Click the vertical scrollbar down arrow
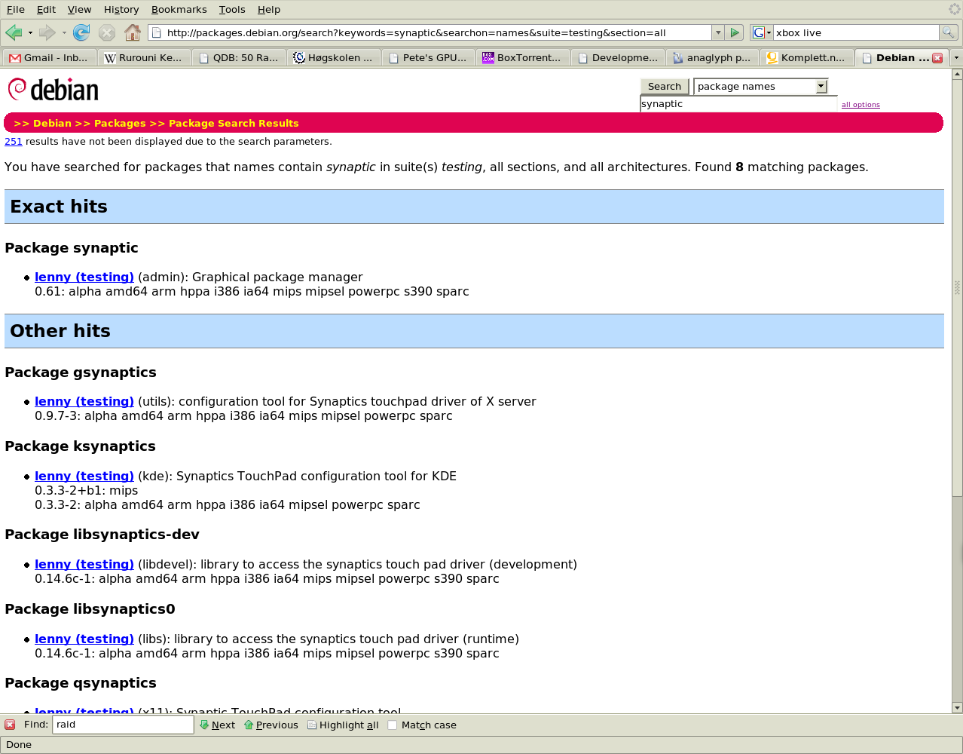The image size is (963, 754). 957,707
